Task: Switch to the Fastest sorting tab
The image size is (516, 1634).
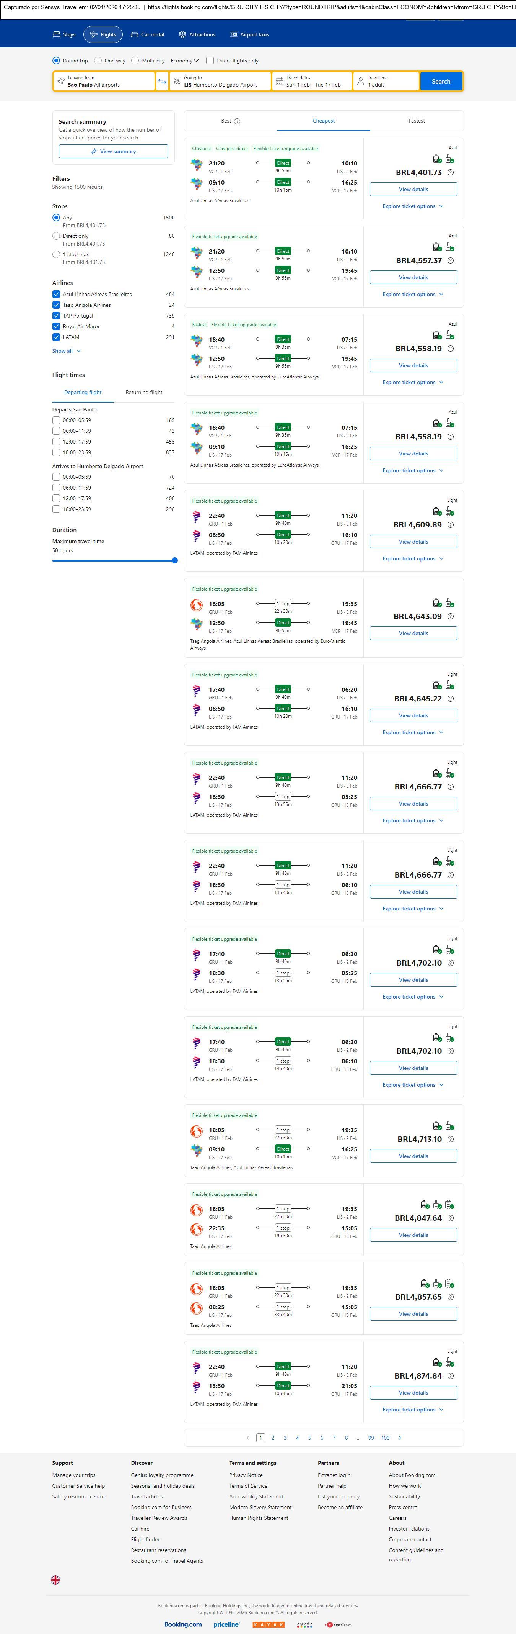Action: click(417, 121)
